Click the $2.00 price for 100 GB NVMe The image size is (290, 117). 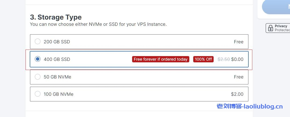(237, 94)
